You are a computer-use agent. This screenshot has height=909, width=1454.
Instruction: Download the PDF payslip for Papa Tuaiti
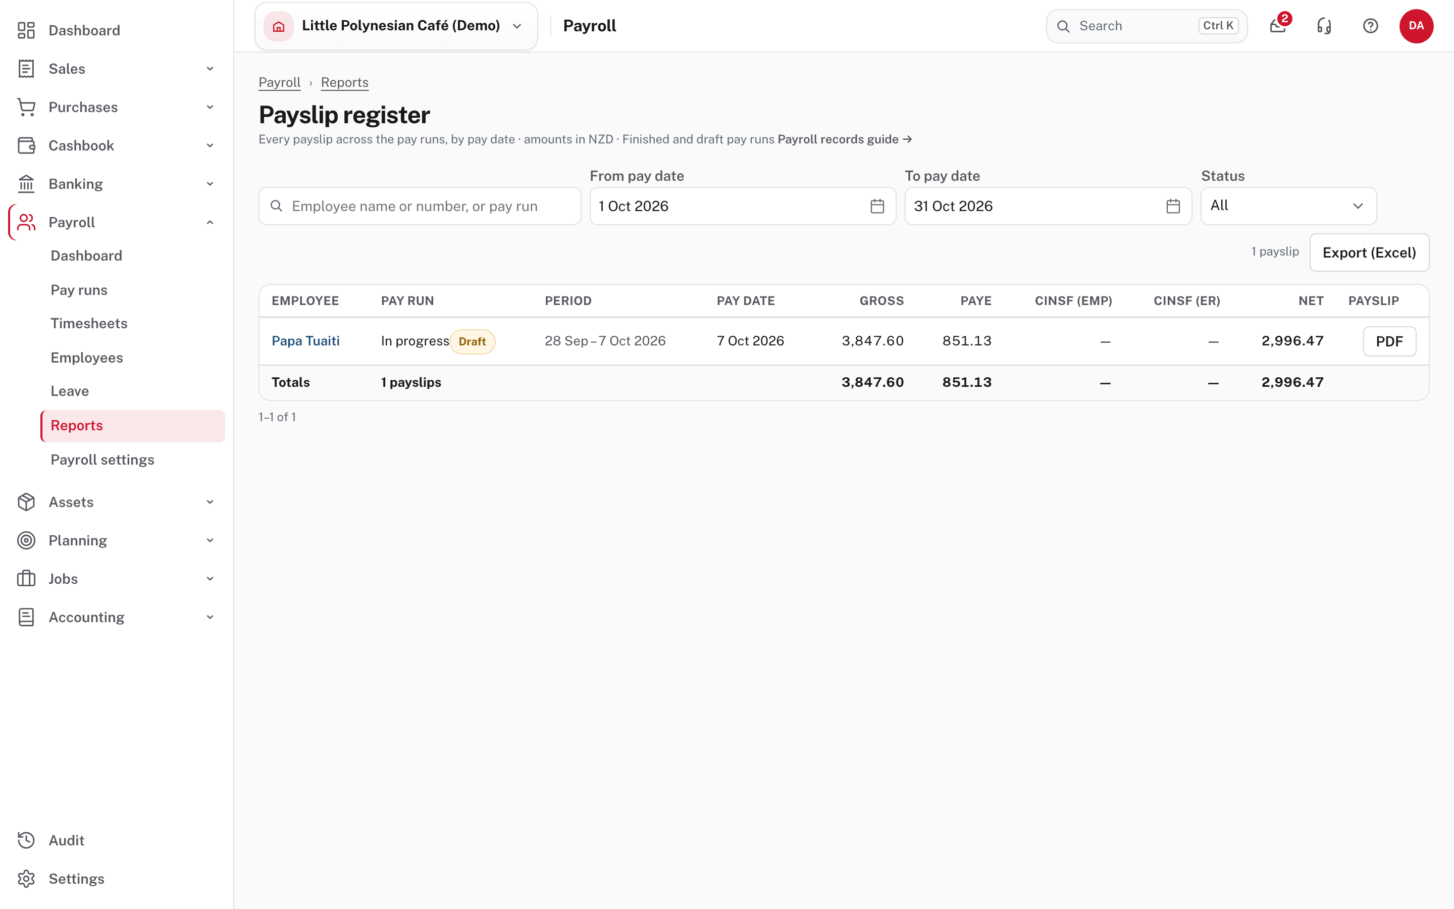(1389, 341)
